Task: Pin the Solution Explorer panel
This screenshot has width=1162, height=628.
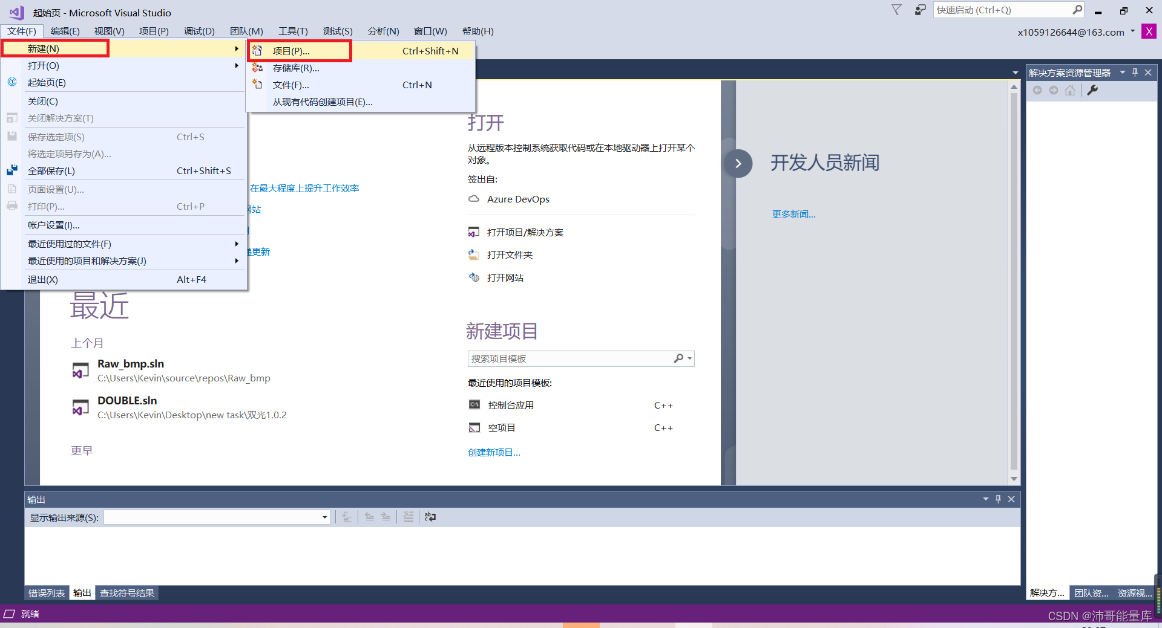Action: point(1135,73)
